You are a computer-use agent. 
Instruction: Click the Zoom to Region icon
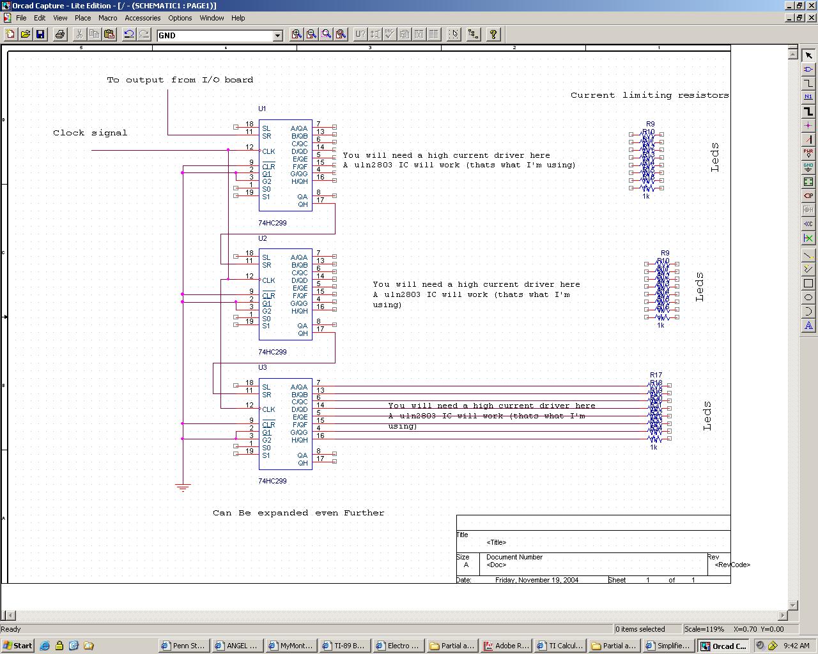[326, 34]
